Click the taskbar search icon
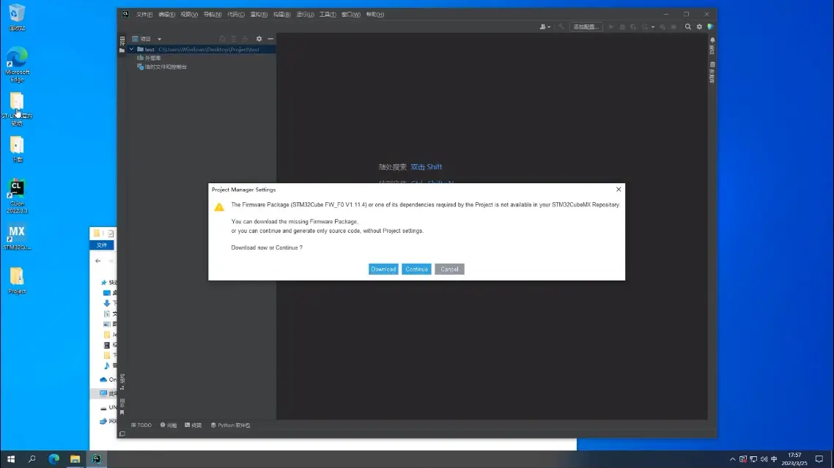 (x=32, y=459)
